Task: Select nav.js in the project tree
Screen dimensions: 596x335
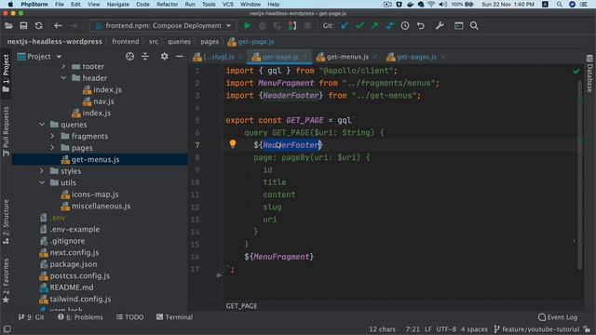Action: pyautogui.click(x=103, y=101)
